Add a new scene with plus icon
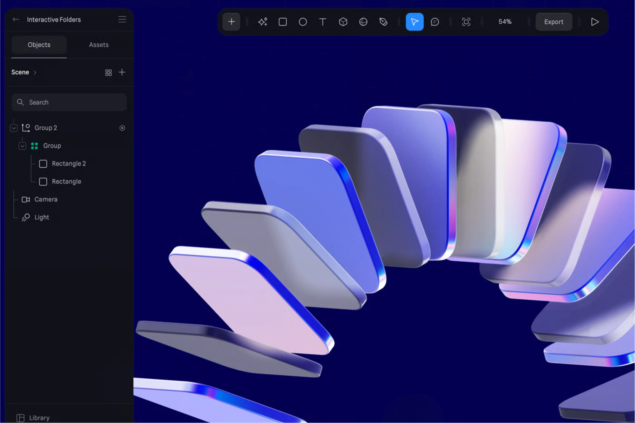Image resolution: width=635 pixels, height=423 pixels. [x=122, y=72]
